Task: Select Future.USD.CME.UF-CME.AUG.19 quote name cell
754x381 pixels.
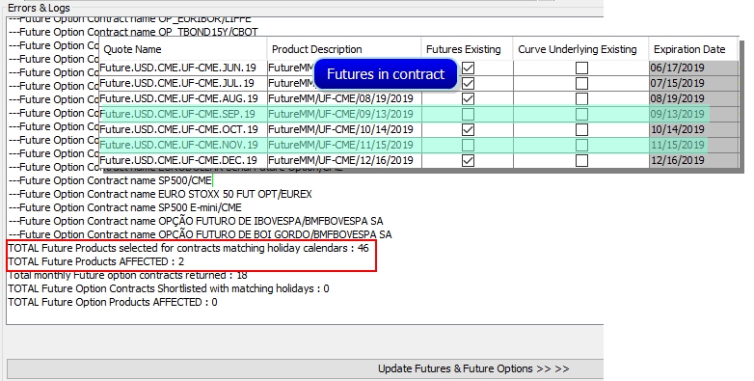Action: pyautogui.click(x=183, y=98)
